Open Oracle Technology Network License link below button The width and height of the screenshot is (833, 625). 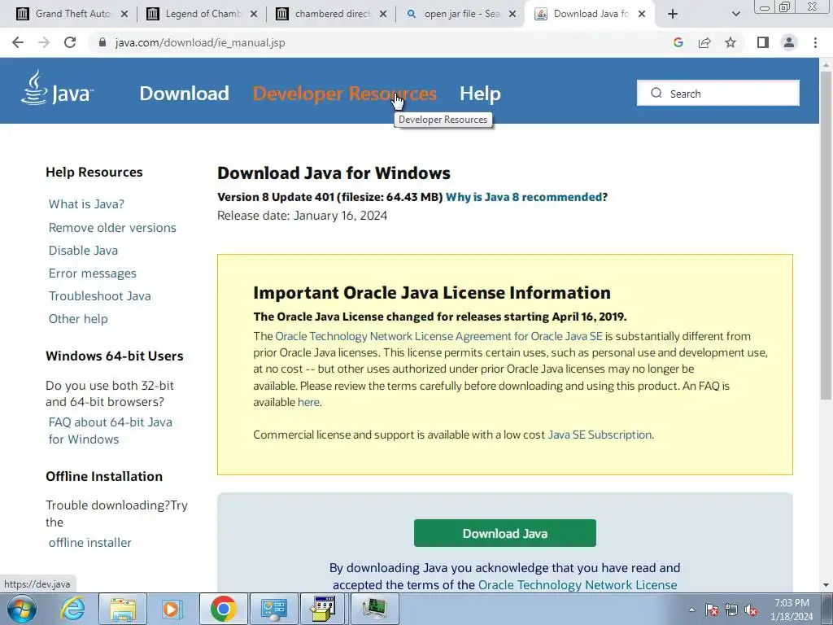pyautogui.click(x=578, y=585)
